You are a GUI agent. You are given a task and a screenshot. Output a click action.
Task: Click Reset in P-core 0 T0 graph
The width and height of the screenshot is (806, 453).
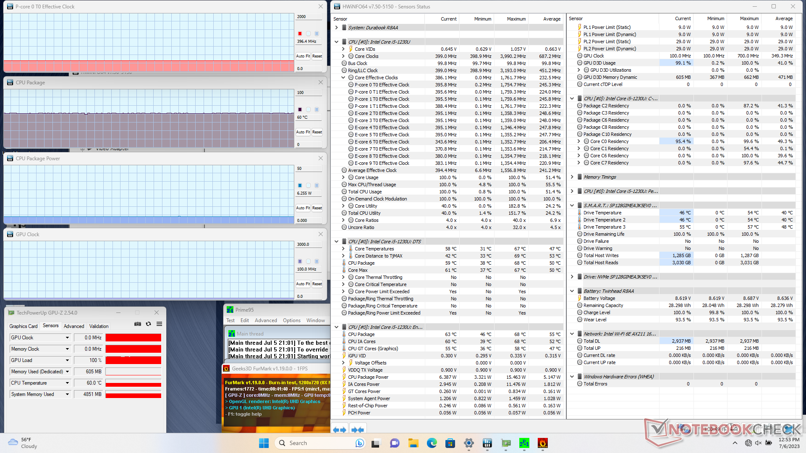point(317,56)
